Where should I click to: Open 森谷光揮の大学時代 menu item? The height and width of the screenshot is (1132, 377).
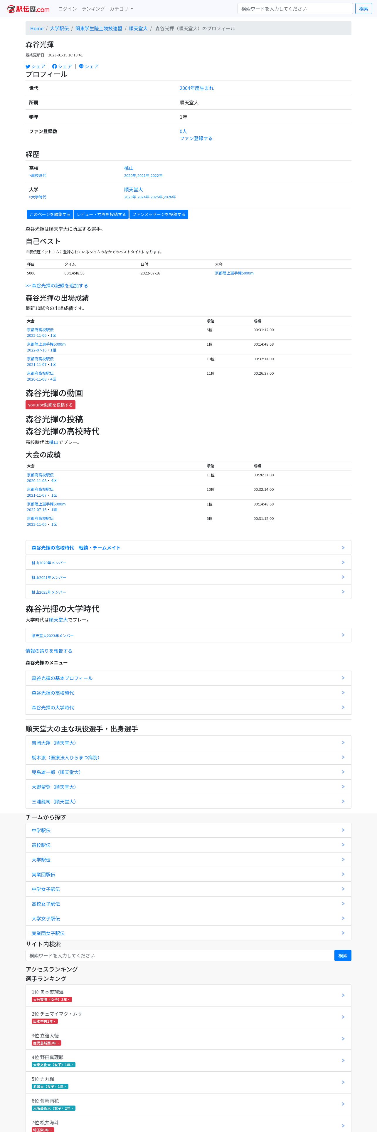[188, 708]
